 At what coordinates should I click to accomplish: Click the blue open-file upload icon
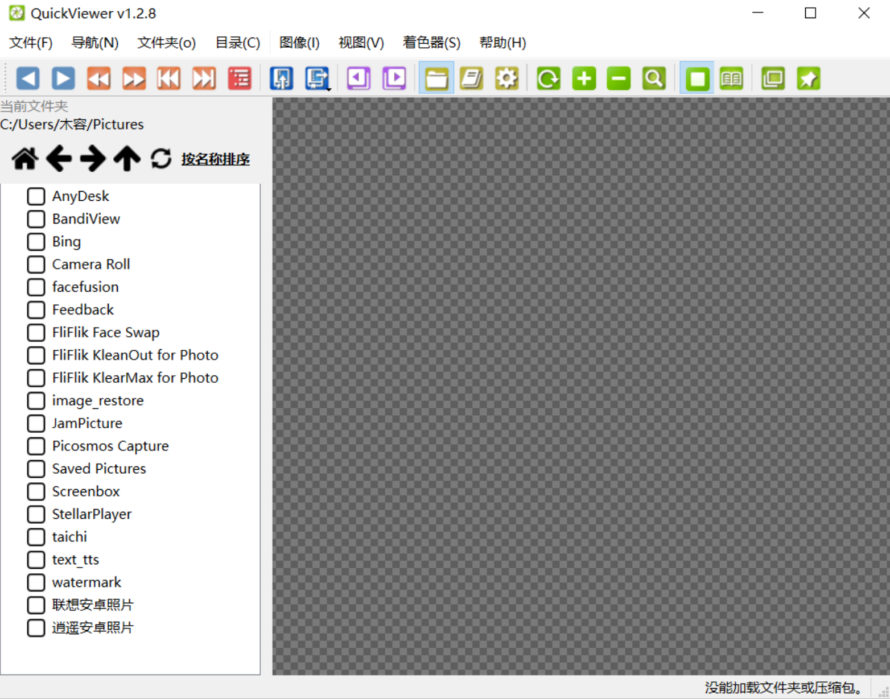coord(282,78)
